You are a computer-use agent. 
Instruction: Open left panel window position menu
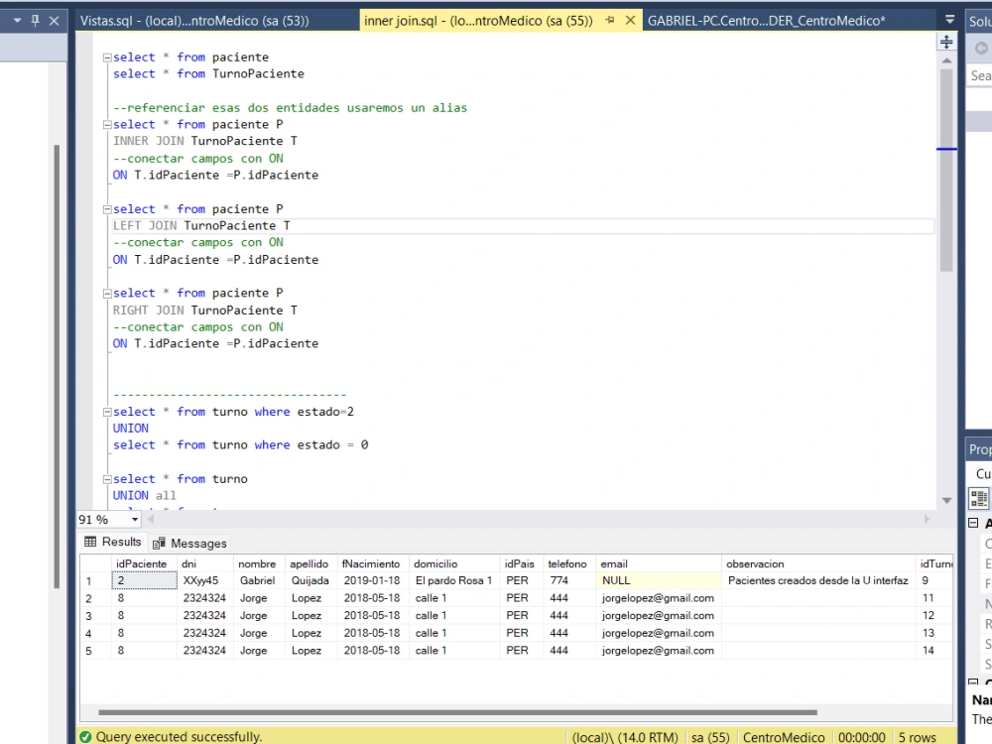tap(17, 21)
